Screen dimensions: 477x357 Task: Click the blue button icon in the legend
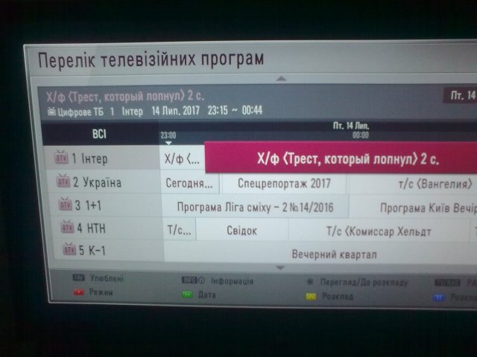438,297
